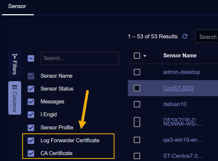
Task: Click the table search box
Action: click(207, 37)
